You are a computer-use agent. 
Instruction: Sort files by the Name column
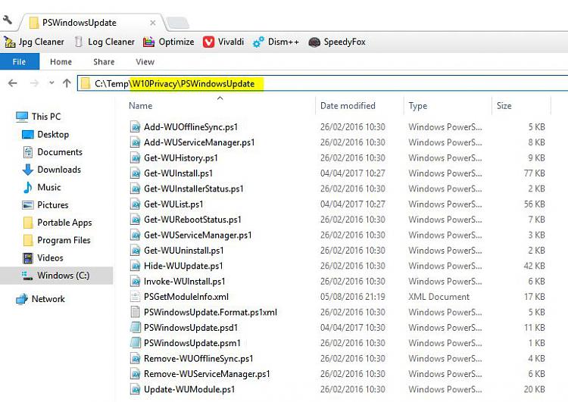tap(141, 106)
